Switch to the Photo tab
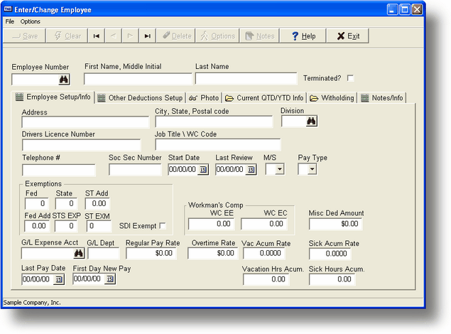 [x=204, y=98]
